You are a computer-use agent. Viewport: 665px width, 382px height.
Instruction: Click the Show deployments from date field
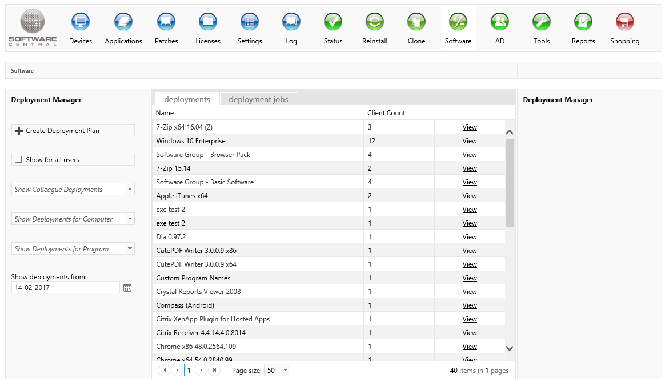65,288
